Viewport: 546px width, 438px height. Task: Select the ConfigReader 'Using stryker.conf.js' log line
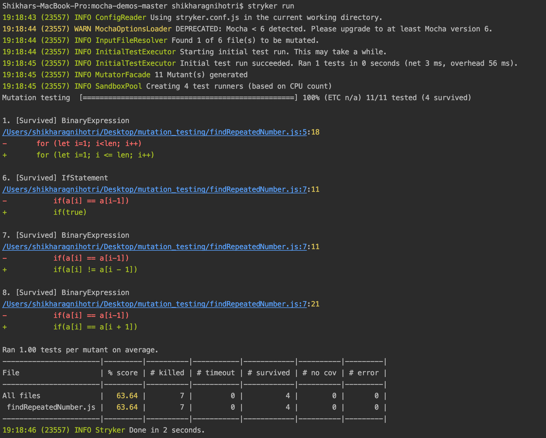click(x=192, y=17)
